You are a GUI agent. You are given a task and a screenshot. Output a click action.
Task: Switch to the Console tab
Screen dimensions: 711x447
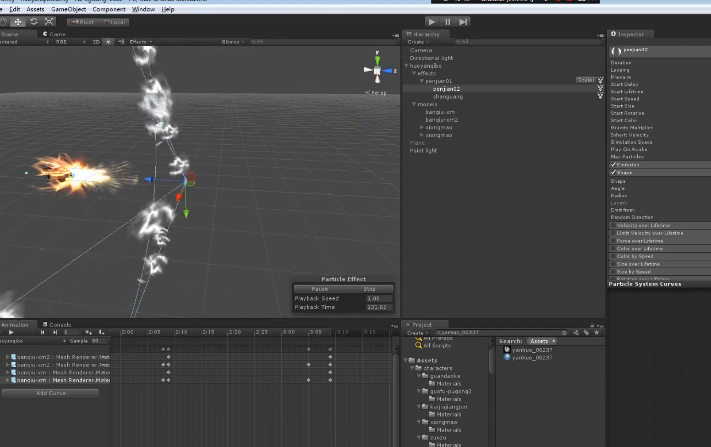click(57, 325)
